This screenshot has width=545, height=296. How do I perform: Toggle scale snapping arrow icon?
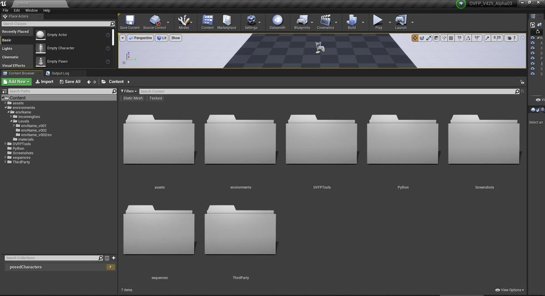[x=487, y=38]
